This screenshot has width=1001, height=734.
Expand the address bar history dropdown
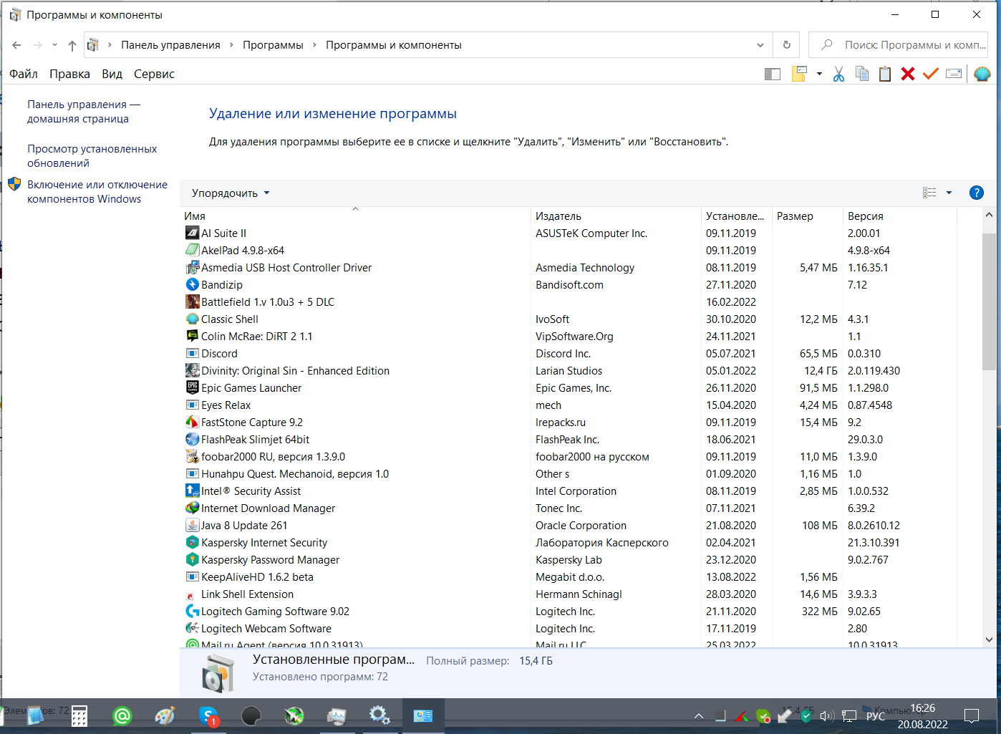pos(760,45)
